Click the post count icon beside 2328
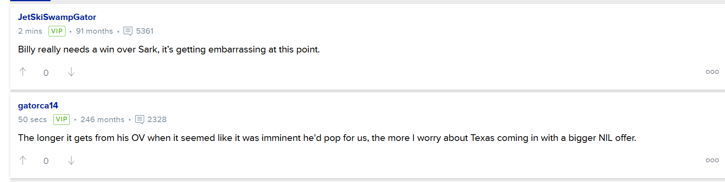The image size is (725, 182). [x=140, y=119]
